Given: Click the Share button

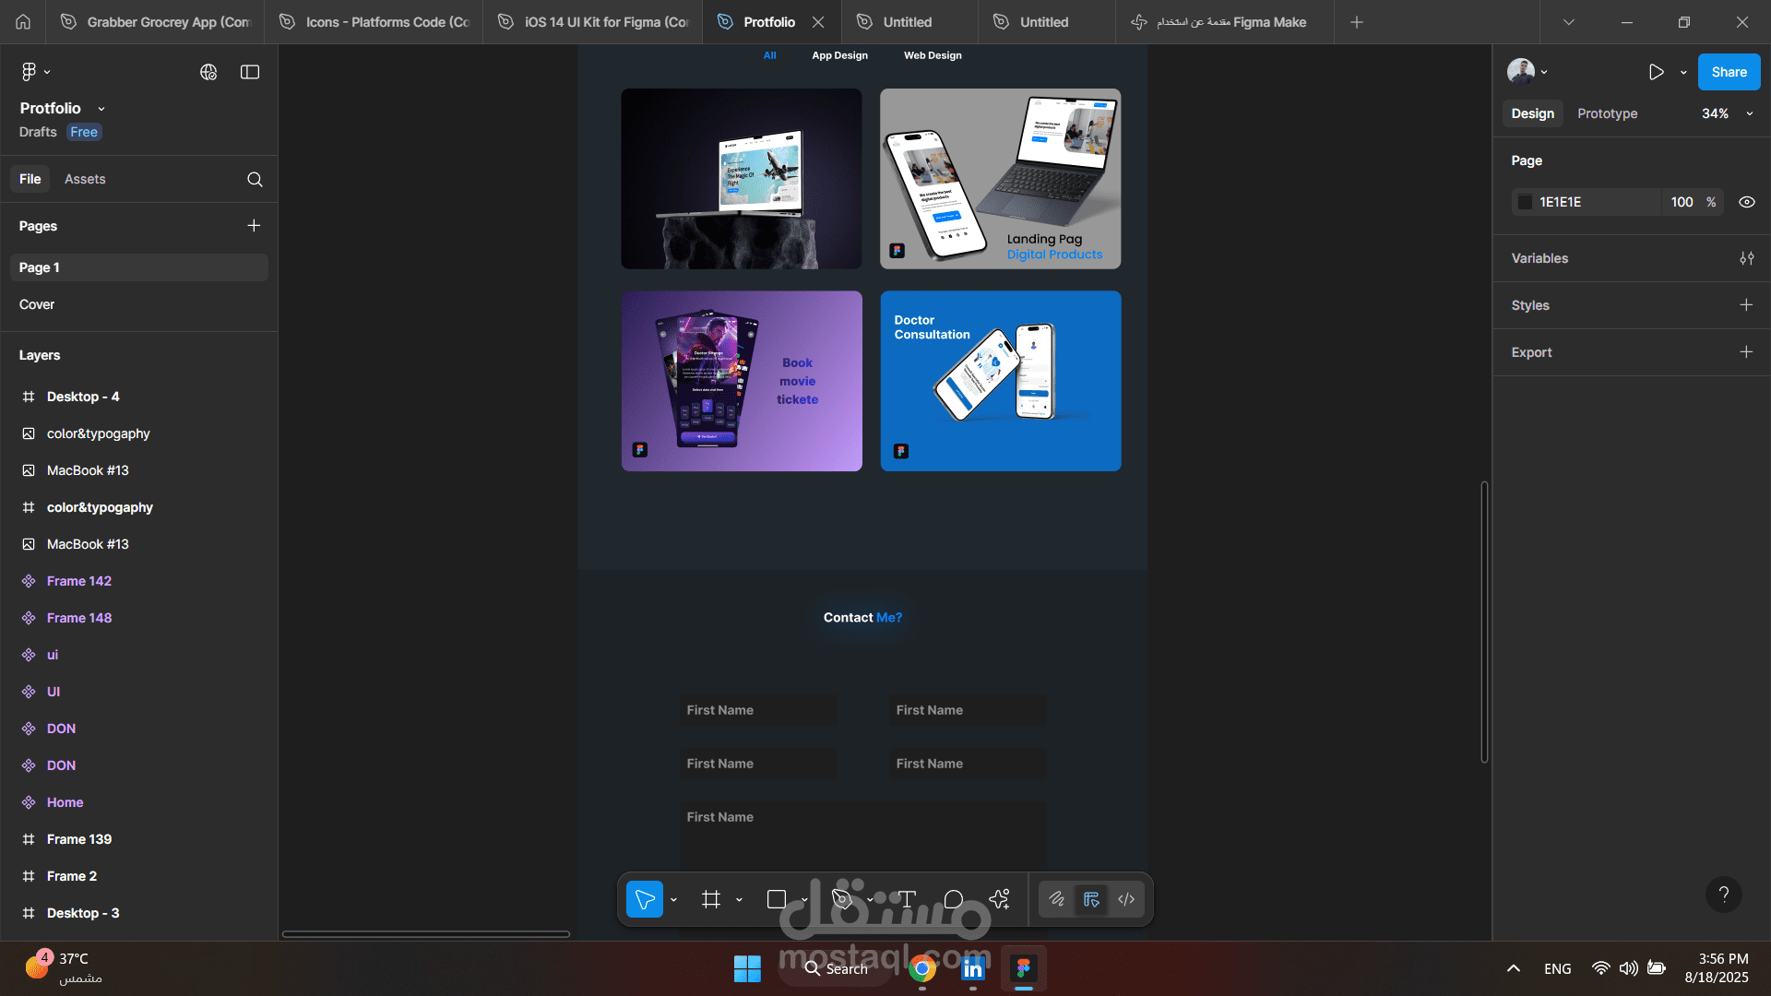Looking at the screenshot, I should pos(1729,72).
